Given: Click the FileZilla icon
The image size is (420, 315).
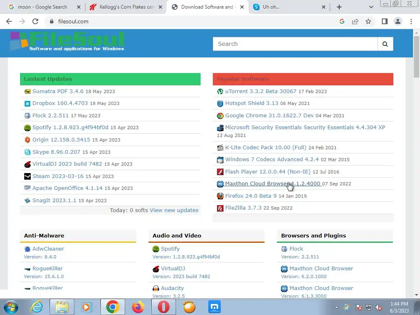Looking at the screenshot, I should pos(220,208).
